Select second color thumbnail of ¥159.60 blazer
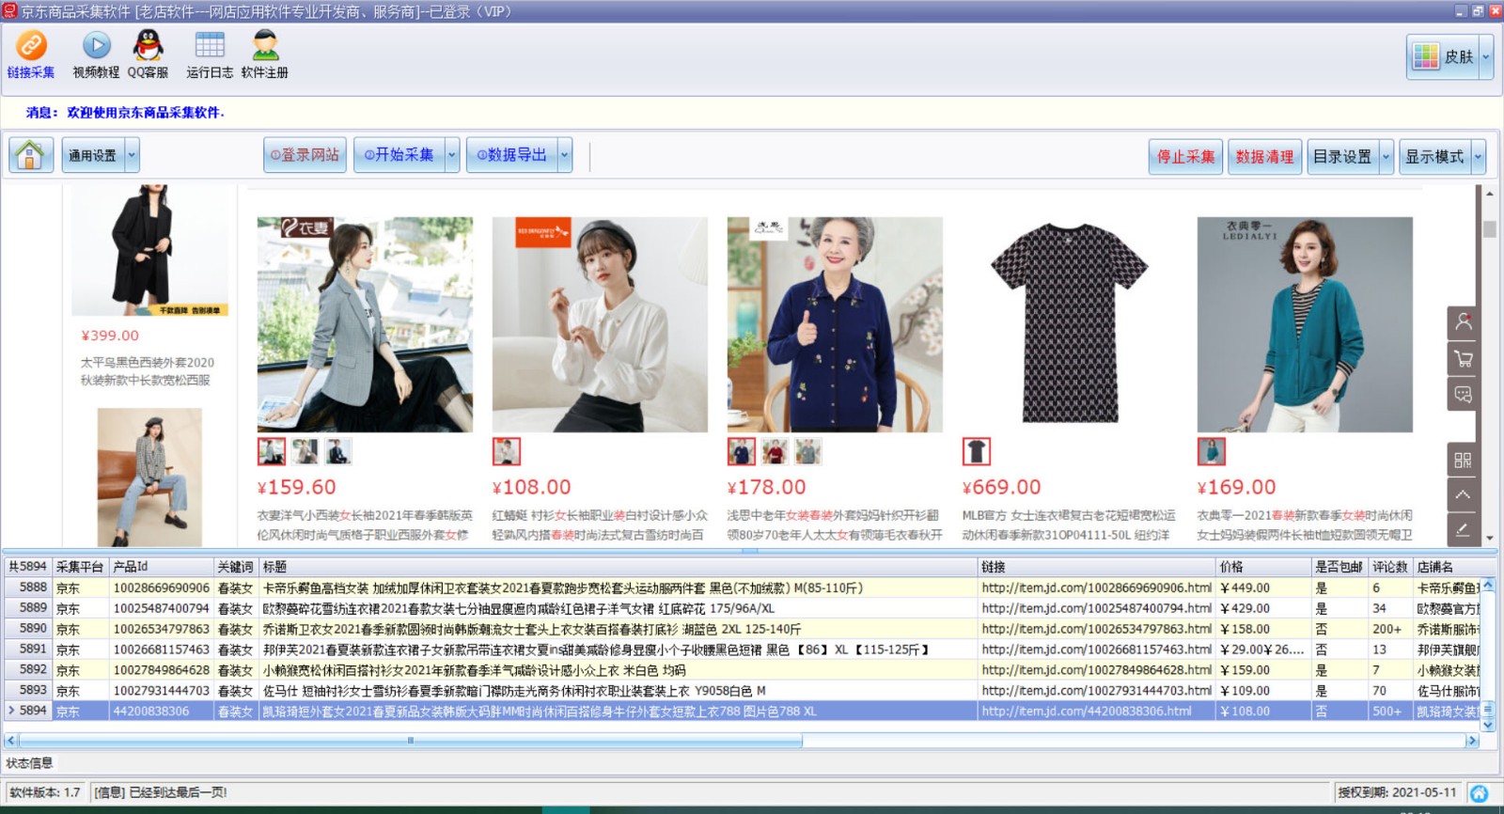 pos(305,451)
